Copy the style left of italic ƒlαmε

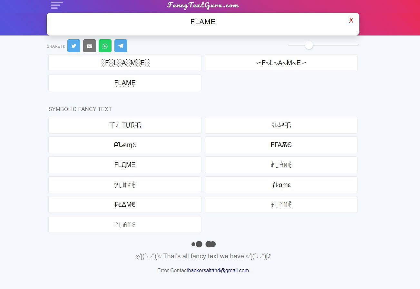[125, 185]
